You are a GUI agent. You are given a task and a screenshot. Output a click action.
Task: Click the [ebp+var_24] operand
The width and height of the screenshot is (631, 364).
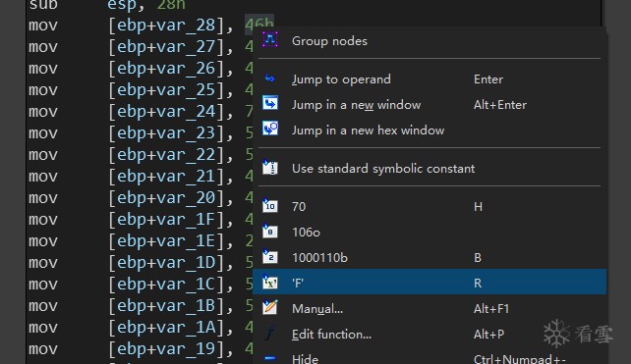point(165,112)
